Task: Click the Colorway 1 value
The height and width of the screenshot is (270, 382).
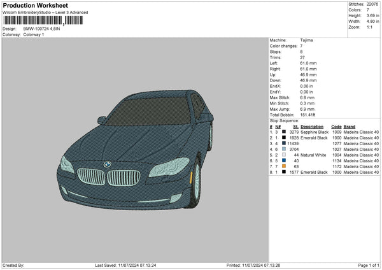Action: (x=34, y=34)
